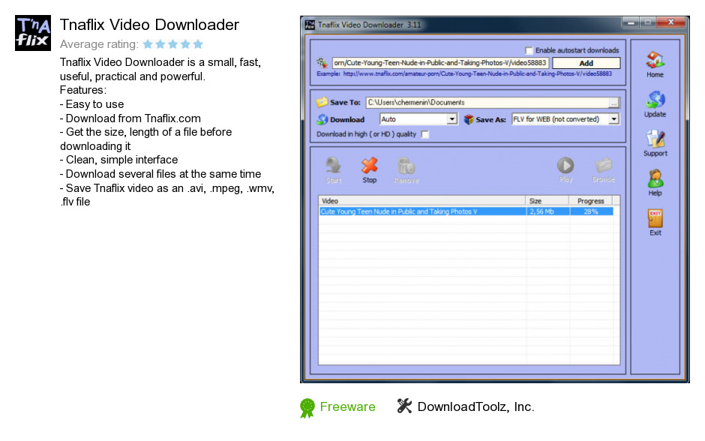Click the green Freeware badge icon

coord(307,408)
